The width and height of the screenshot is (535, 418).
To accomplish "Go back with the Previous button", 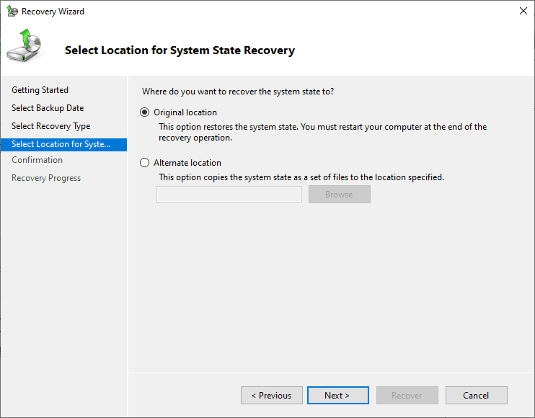I will pyautogui.click(x=271, y=396).
